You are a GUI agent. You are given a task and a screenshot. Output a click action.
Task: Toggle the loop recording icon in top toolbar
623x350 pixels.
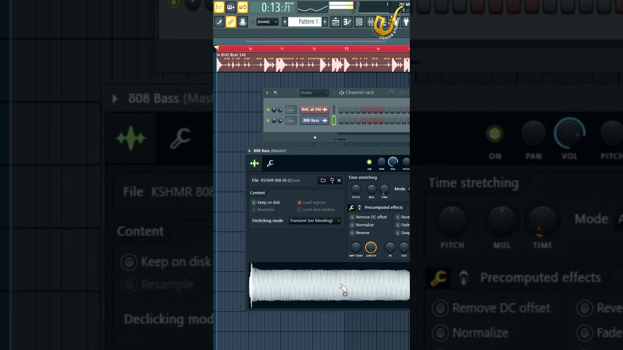[243, 7]
